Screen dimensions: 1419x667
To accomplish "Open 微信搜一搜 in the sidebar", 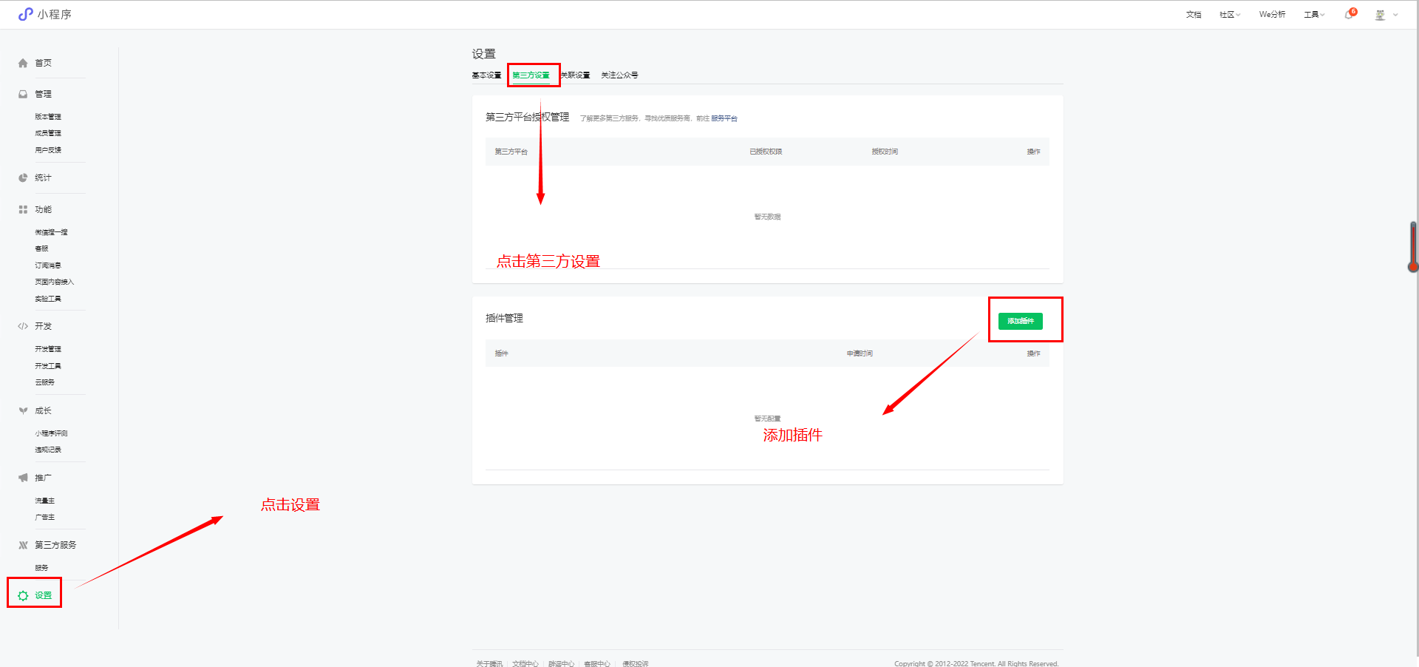I will (x=51, y=232).
